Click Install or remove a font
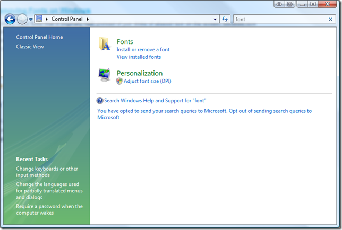This screenshot has width=342, height=230. [143, 50]
